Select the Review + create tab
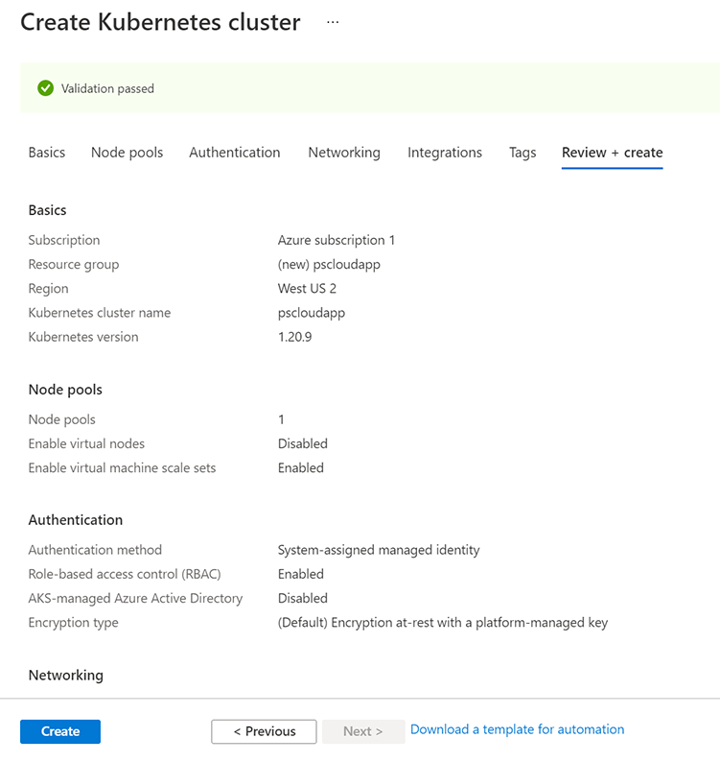The width and height of the screenshot is (720, 762). [x=612, y=153]
